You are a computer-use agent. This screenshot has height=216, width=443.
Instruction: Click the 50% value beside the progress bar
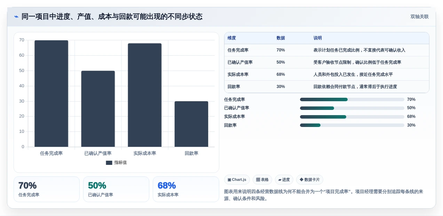(411, 108)
